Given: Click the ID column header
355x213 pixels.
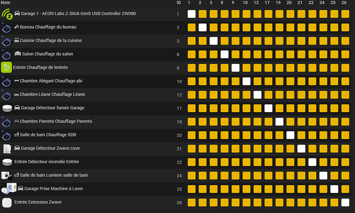Looking at the screenshot, I should [x=179, y=3].
